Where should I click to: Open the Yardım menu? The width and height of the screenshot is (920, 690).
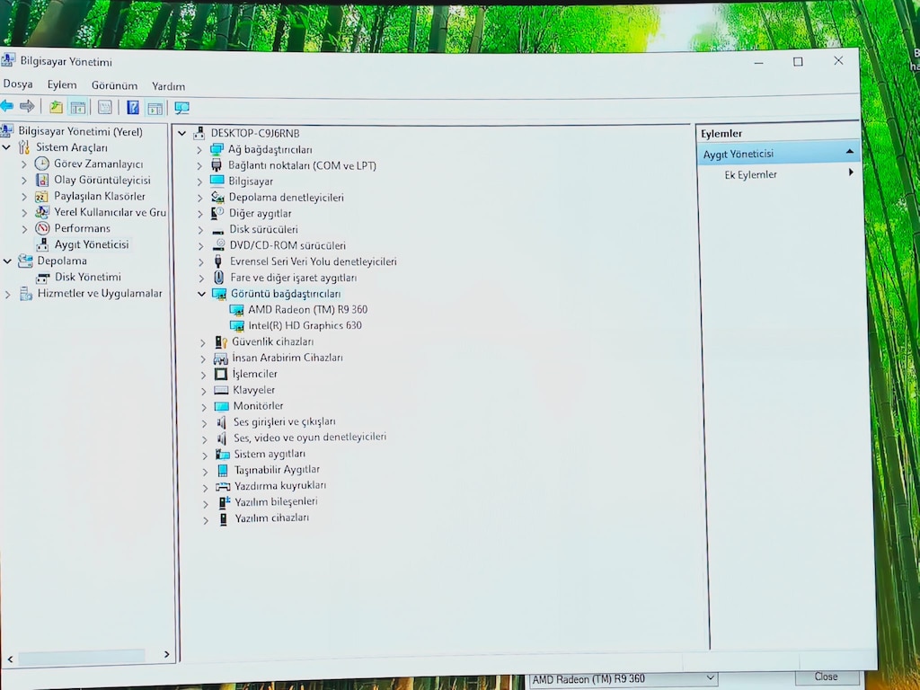click(168, 86)
